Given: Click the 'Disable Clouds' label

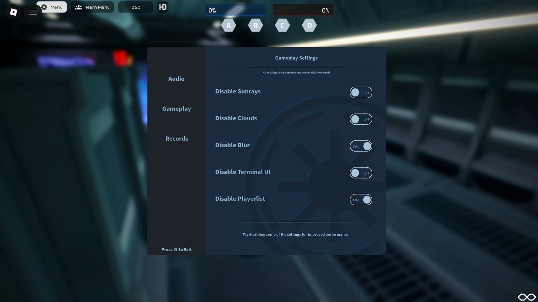Looking at the screenshot, I should pos(236,118).
